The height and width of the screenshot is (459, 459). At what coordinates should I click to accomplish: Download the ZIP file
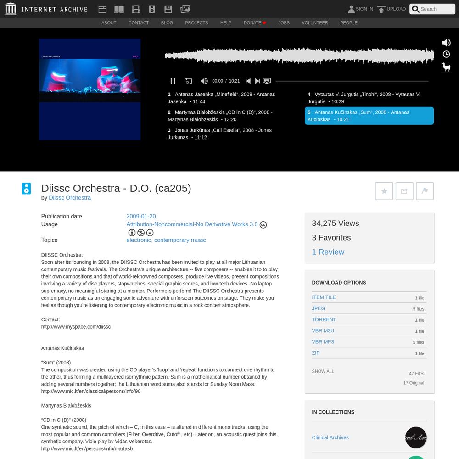tap(316, 353)
